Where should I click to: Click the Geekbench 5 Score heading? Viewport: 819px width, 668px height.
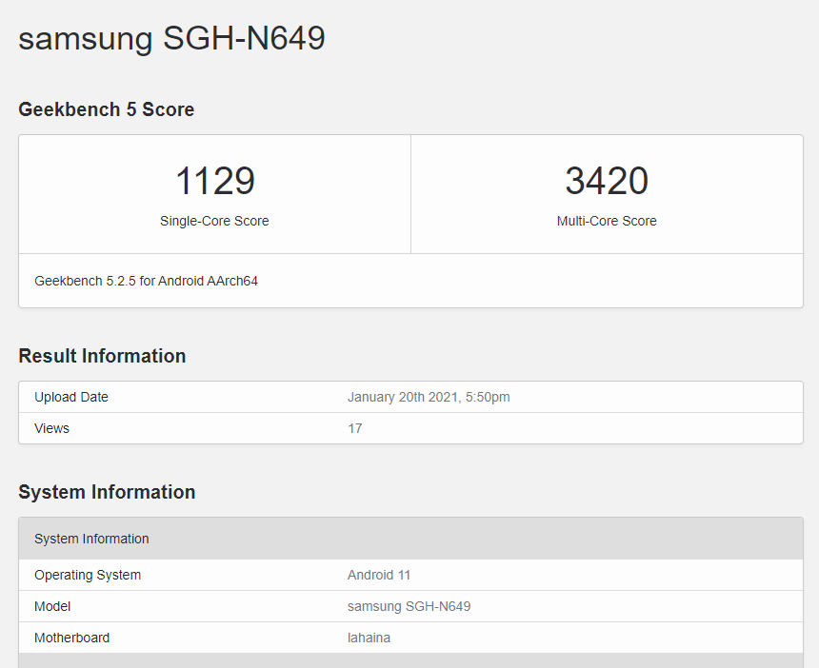(106, 109)
